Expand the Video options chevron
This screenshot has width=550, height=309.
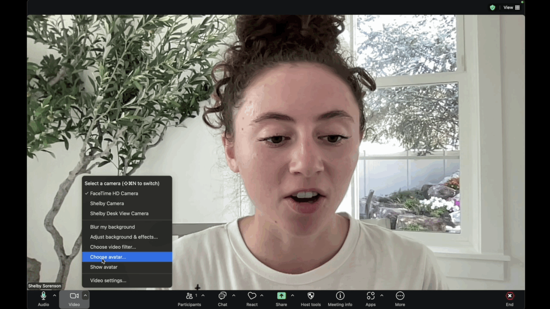(85, 295)
